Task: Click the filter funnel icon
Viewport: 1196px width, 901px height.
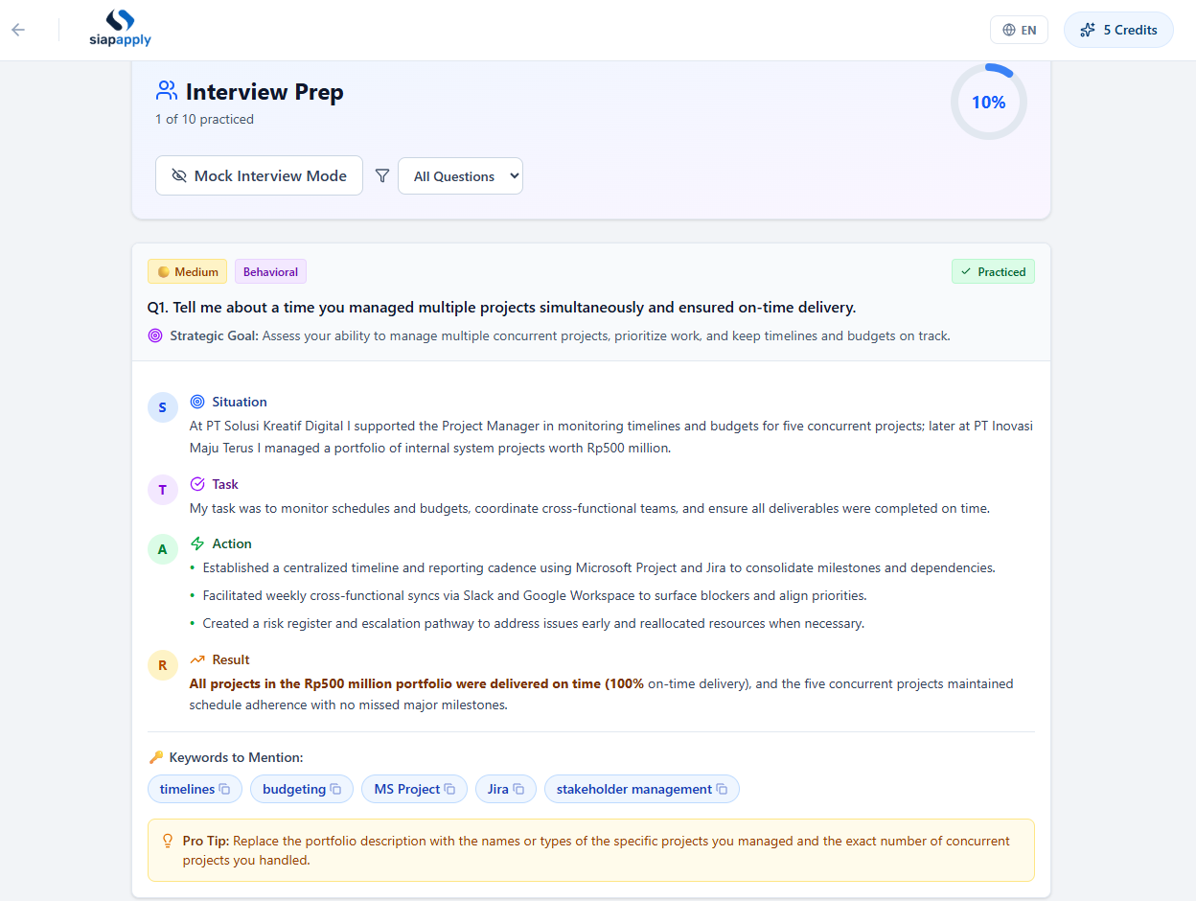Action: 382,176
